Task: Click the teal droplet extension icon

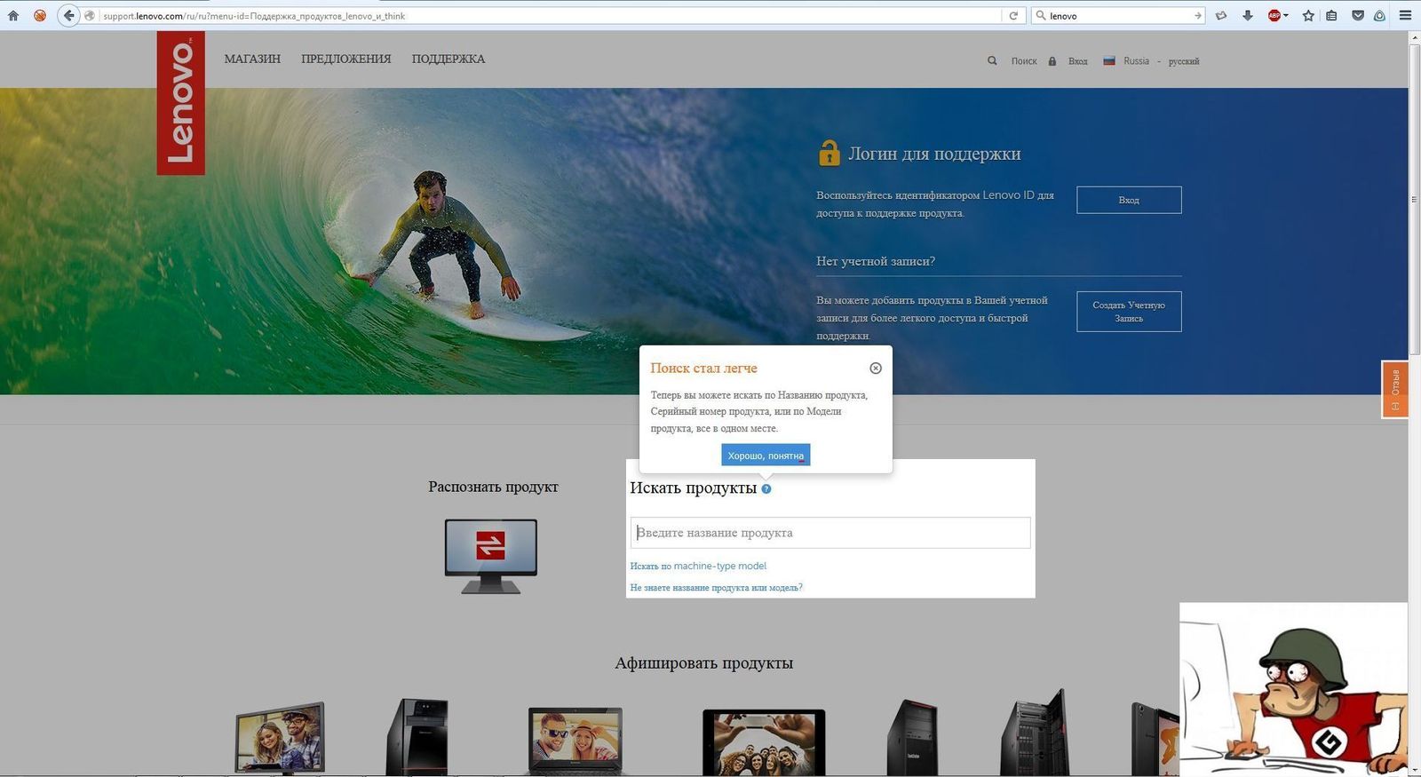Action: coord(1379,15)
